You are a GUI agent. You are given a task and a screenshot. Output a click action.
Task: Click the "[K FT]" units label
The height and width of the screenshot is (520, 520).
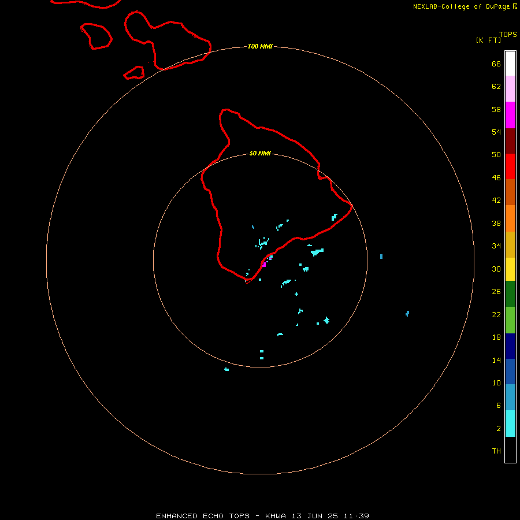tap(488, 40)
